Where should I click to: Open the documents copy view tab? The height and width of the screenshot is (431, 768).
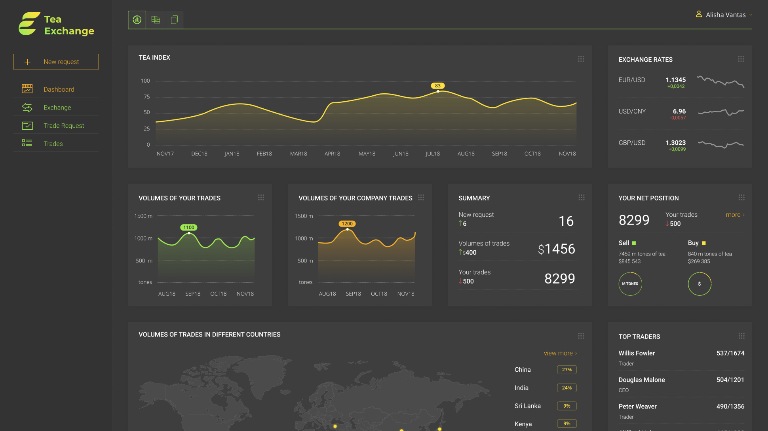pyautogui.click(x=174, y=20)
